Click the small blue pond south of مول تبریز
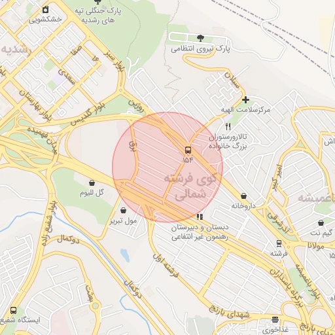The image size is (335, 335). pyautogui.click(x=125, y=255)
